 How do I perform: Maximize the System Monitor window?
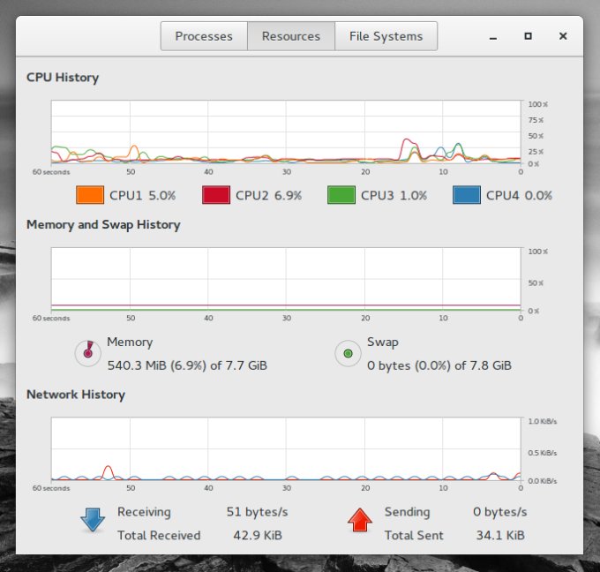tap(528, 36)
